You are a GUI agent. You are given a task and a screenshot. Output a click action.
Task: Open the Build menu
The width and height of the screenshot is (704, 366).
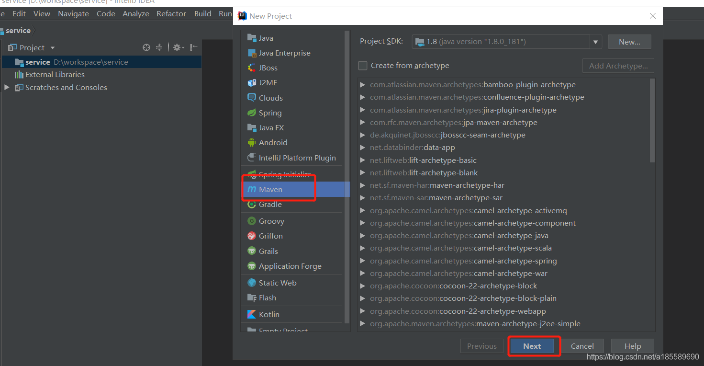pyautogui.click(x=203, y=13)
